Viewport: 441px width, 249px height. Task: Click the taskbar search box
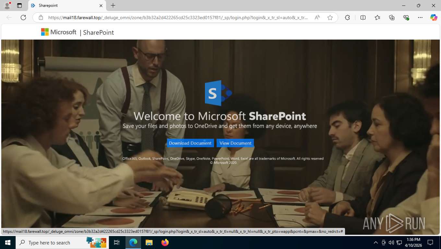[62, 243]
